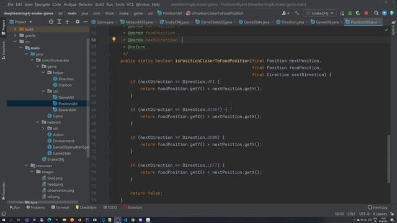
Task: Open the Event Log
Action: point(378,208)
